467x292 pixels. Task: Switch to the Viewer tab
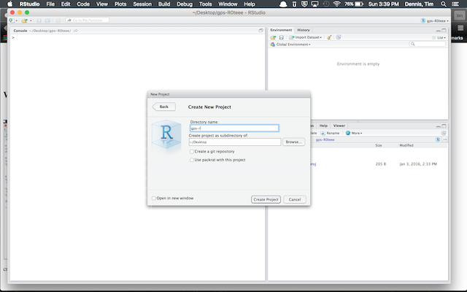(339, 126)
